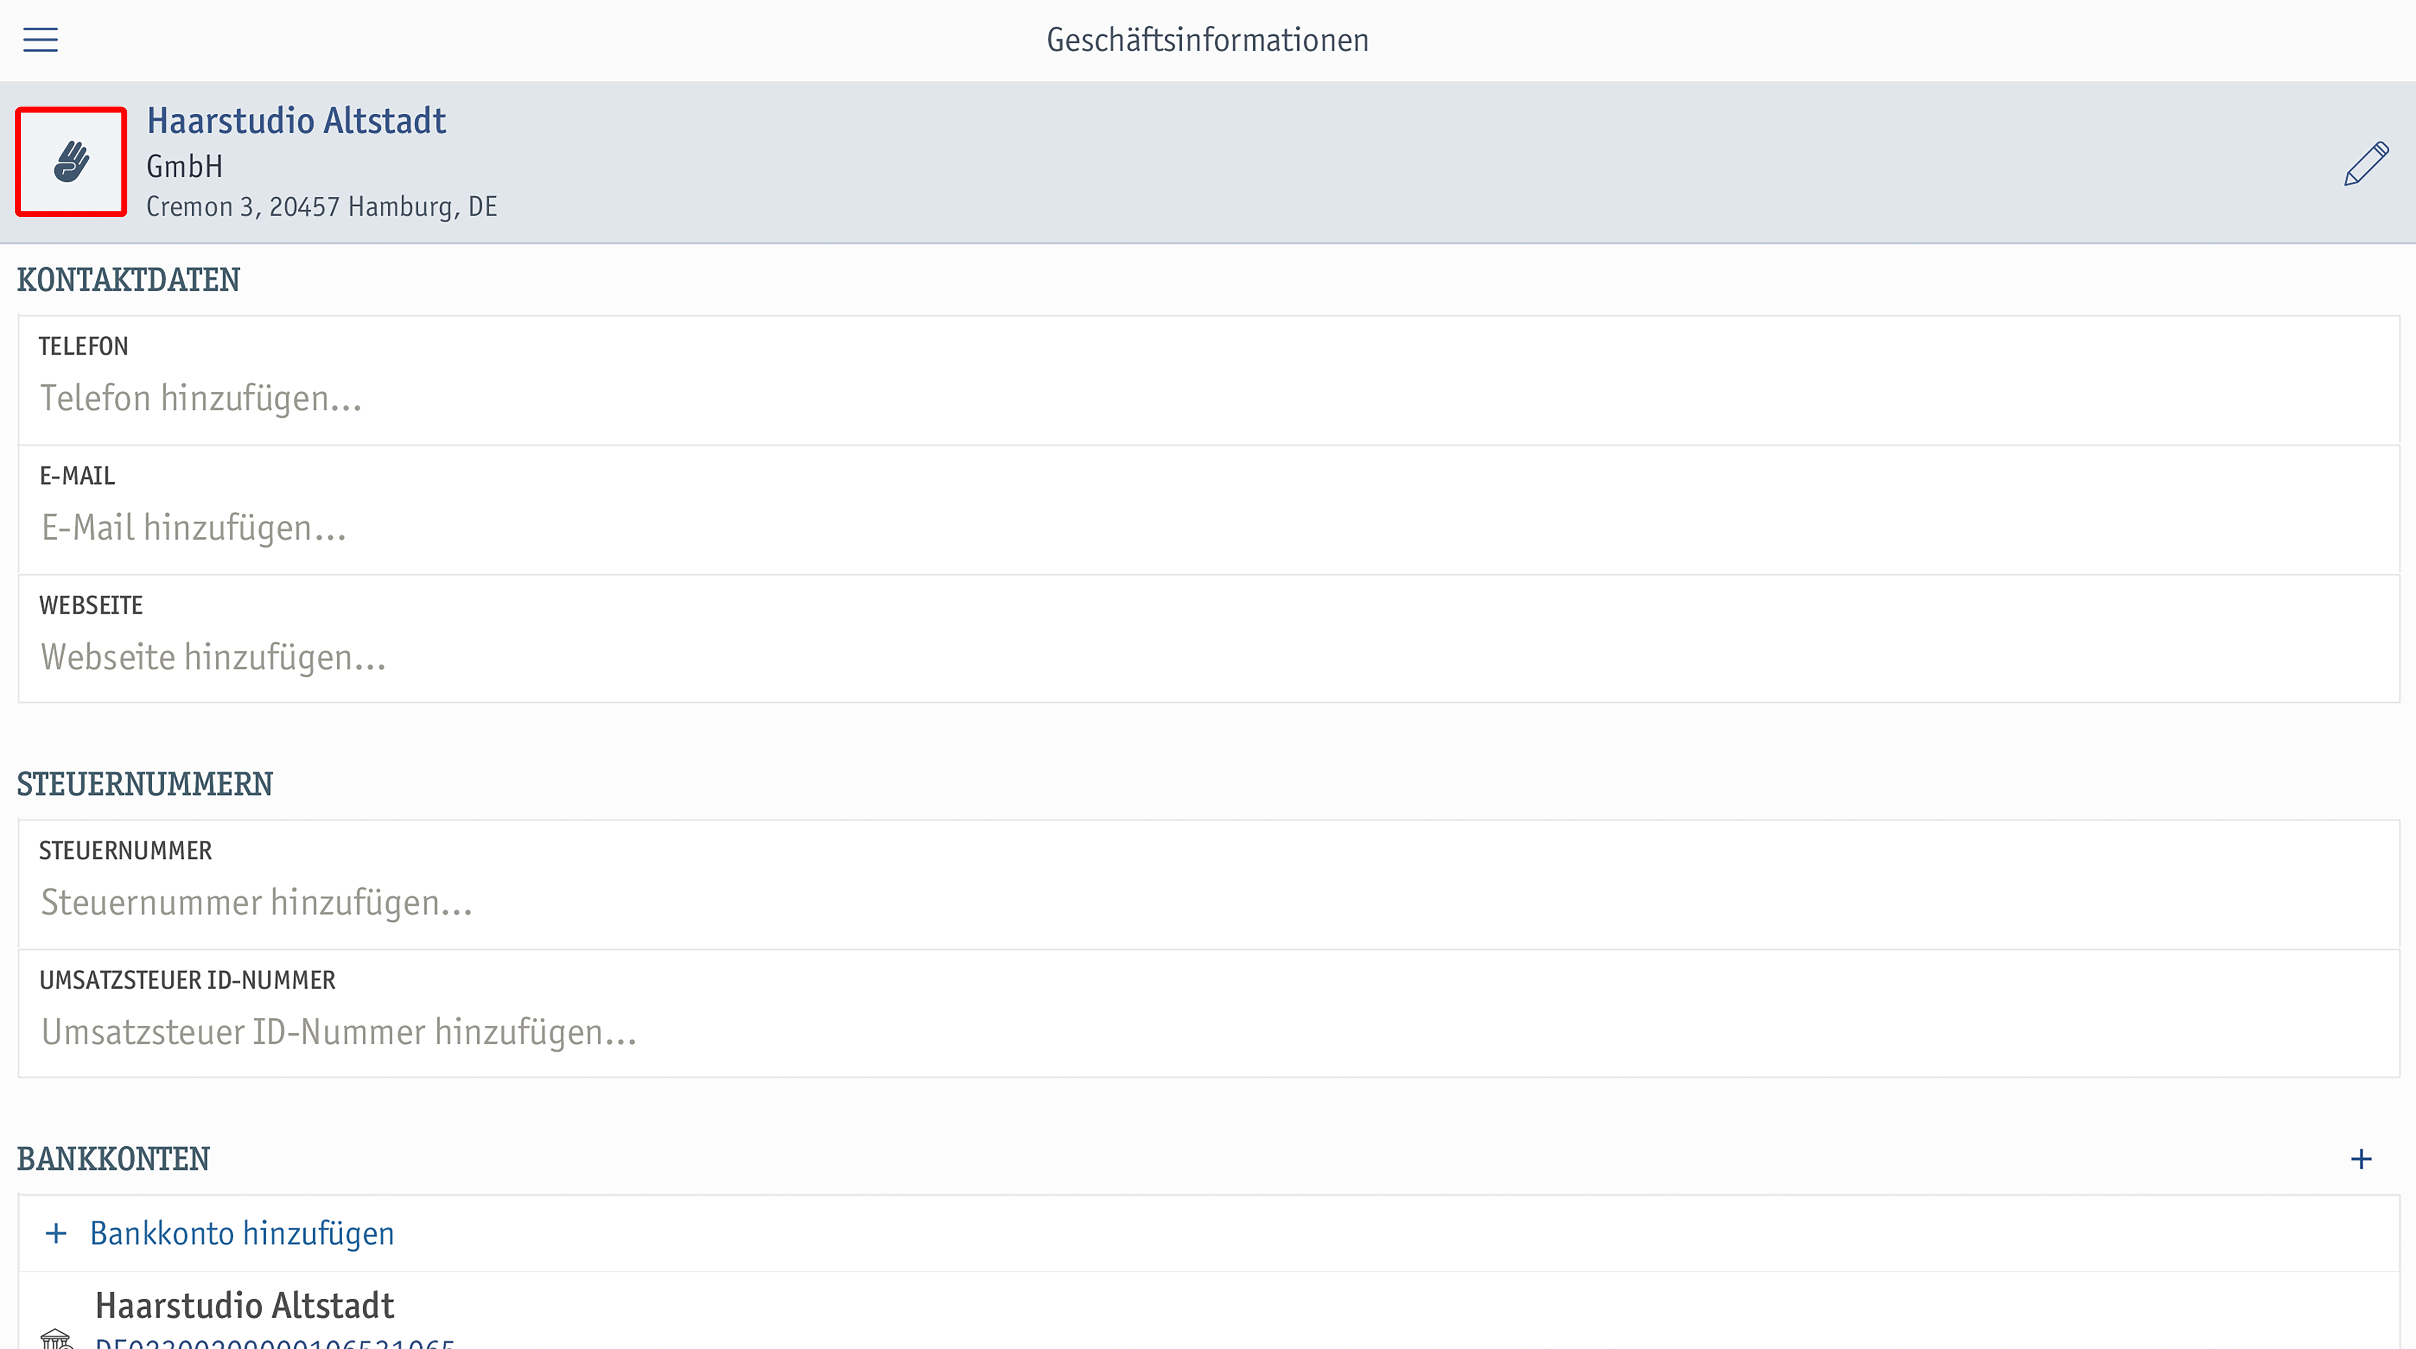Click the STEUERNUMMER field label
This screenshot has height=1349, width=2416.
click(x=126, y=851)
